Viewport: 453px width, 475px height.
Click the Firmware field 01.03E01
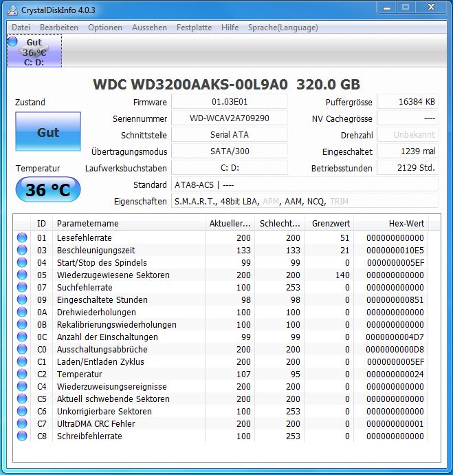pyautogui.click(x=230, y=101)
